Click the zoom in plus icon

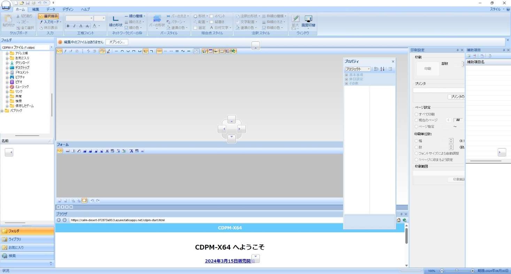pos(472,271)
